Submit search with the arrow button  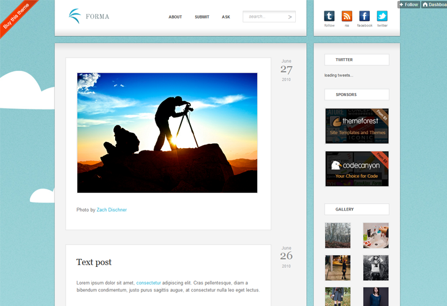point(290,17)
